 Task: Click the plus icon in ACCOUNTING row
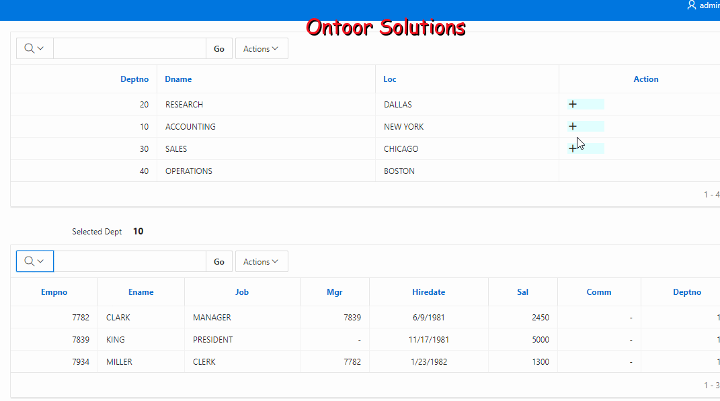(573, 126)
